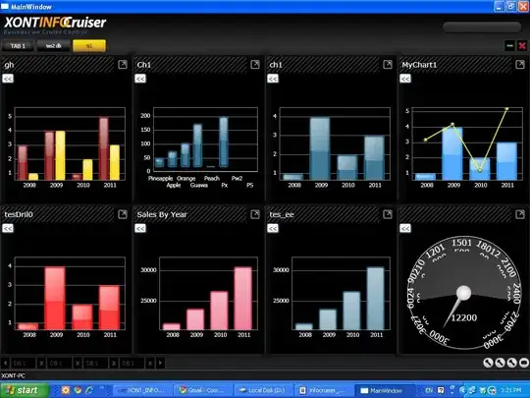The width and height of the screenshot is (530, 398).
Task: Click the back << button in Ch1 fruit panel
Action: [x=140, y=79]
